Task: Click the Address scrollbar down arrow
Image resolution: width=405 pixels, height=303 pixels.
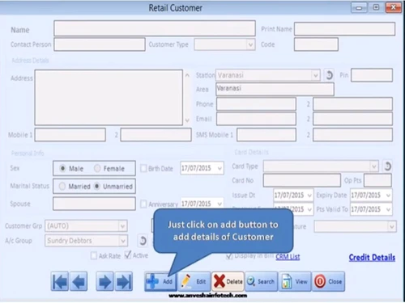Action: [x=187, y=120]
